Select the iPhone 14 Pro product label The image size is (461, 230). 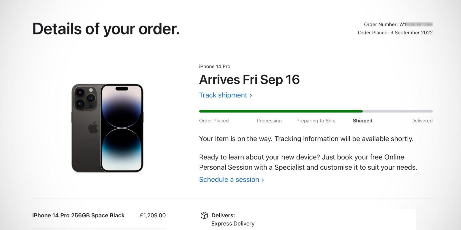tap(214, 66)
